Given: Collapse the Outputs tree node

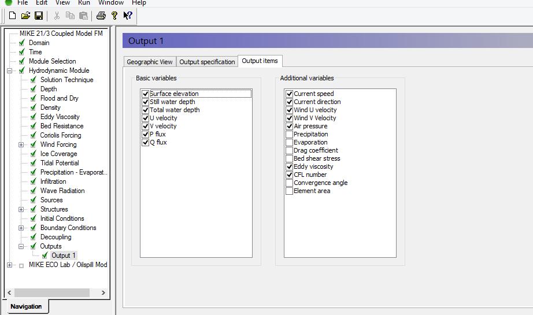Looking at the screenshot, I should click(21, 246).
